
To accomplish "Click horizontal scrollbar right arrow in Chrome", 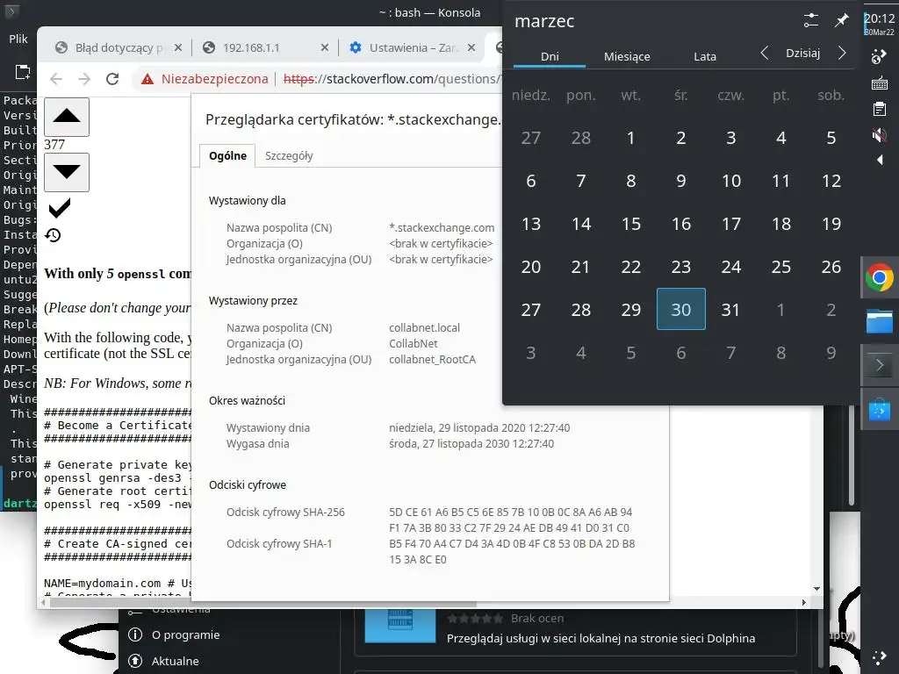I will [804, 602].
